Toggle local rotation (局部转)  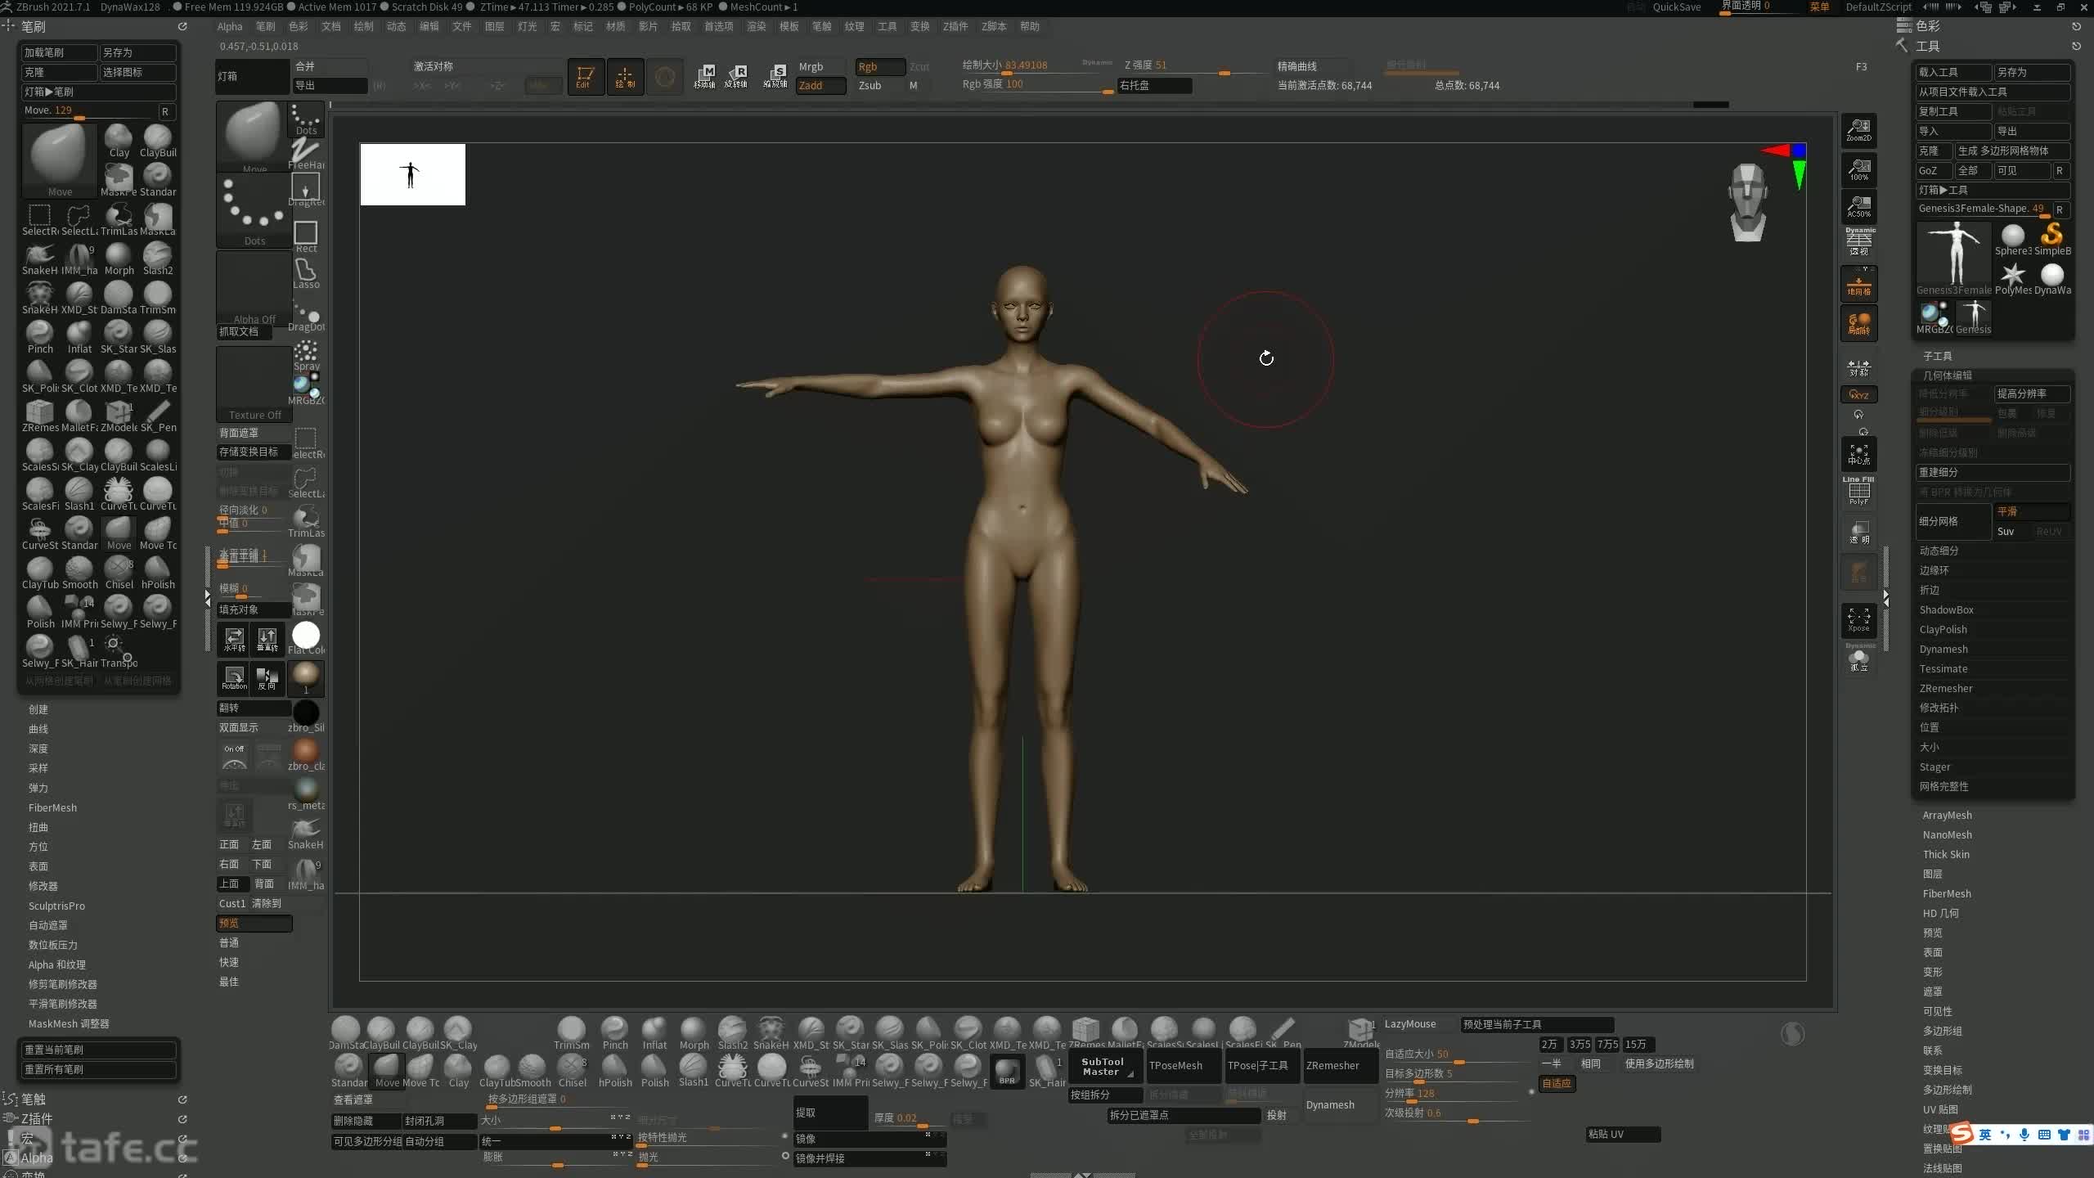click(1858, 323)
